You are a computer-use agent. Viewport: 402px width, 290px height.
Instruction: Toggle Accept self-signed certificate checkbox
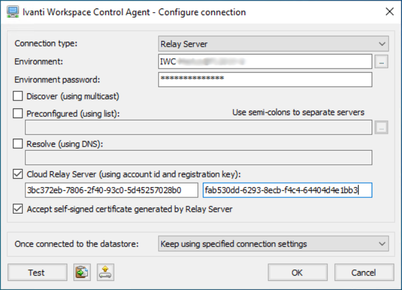(x=18, y=209)
